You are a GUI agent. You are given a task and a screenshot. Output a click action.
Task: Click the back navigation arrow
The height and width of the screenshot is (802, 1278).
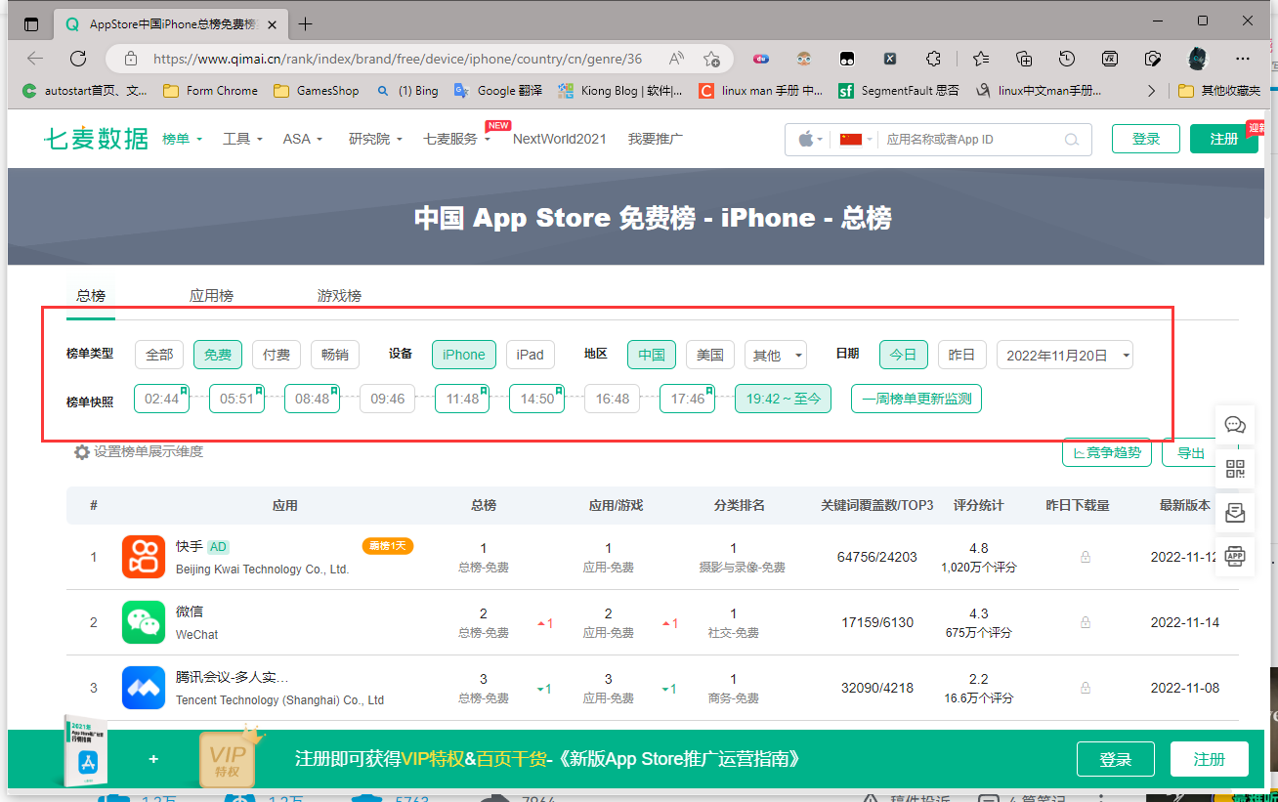pos(35,58)
